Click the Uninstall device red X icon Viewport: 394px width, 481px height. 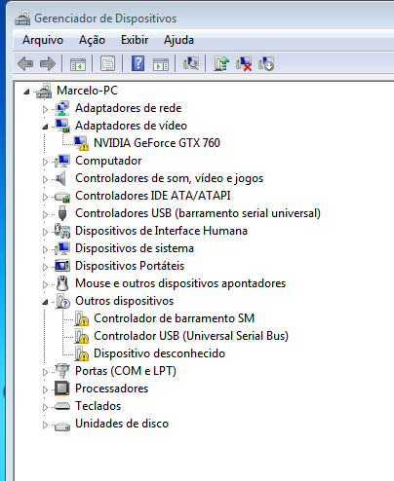244,63
